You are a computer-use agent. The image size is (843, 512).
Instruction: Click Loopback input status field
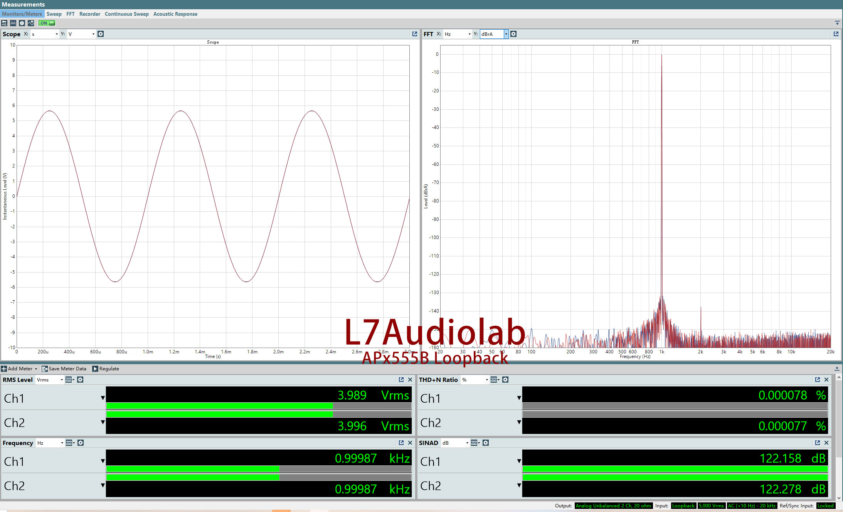[x=683, y=506]
